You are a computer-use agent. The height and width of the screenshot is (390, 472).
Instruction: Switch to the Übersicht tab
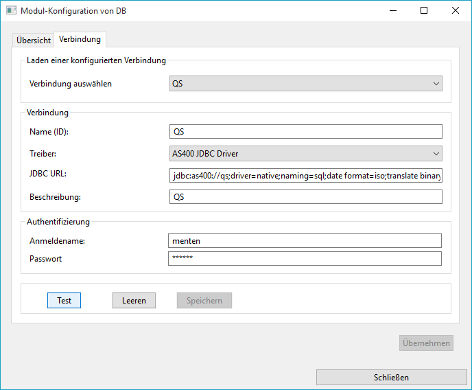point(34,41)
